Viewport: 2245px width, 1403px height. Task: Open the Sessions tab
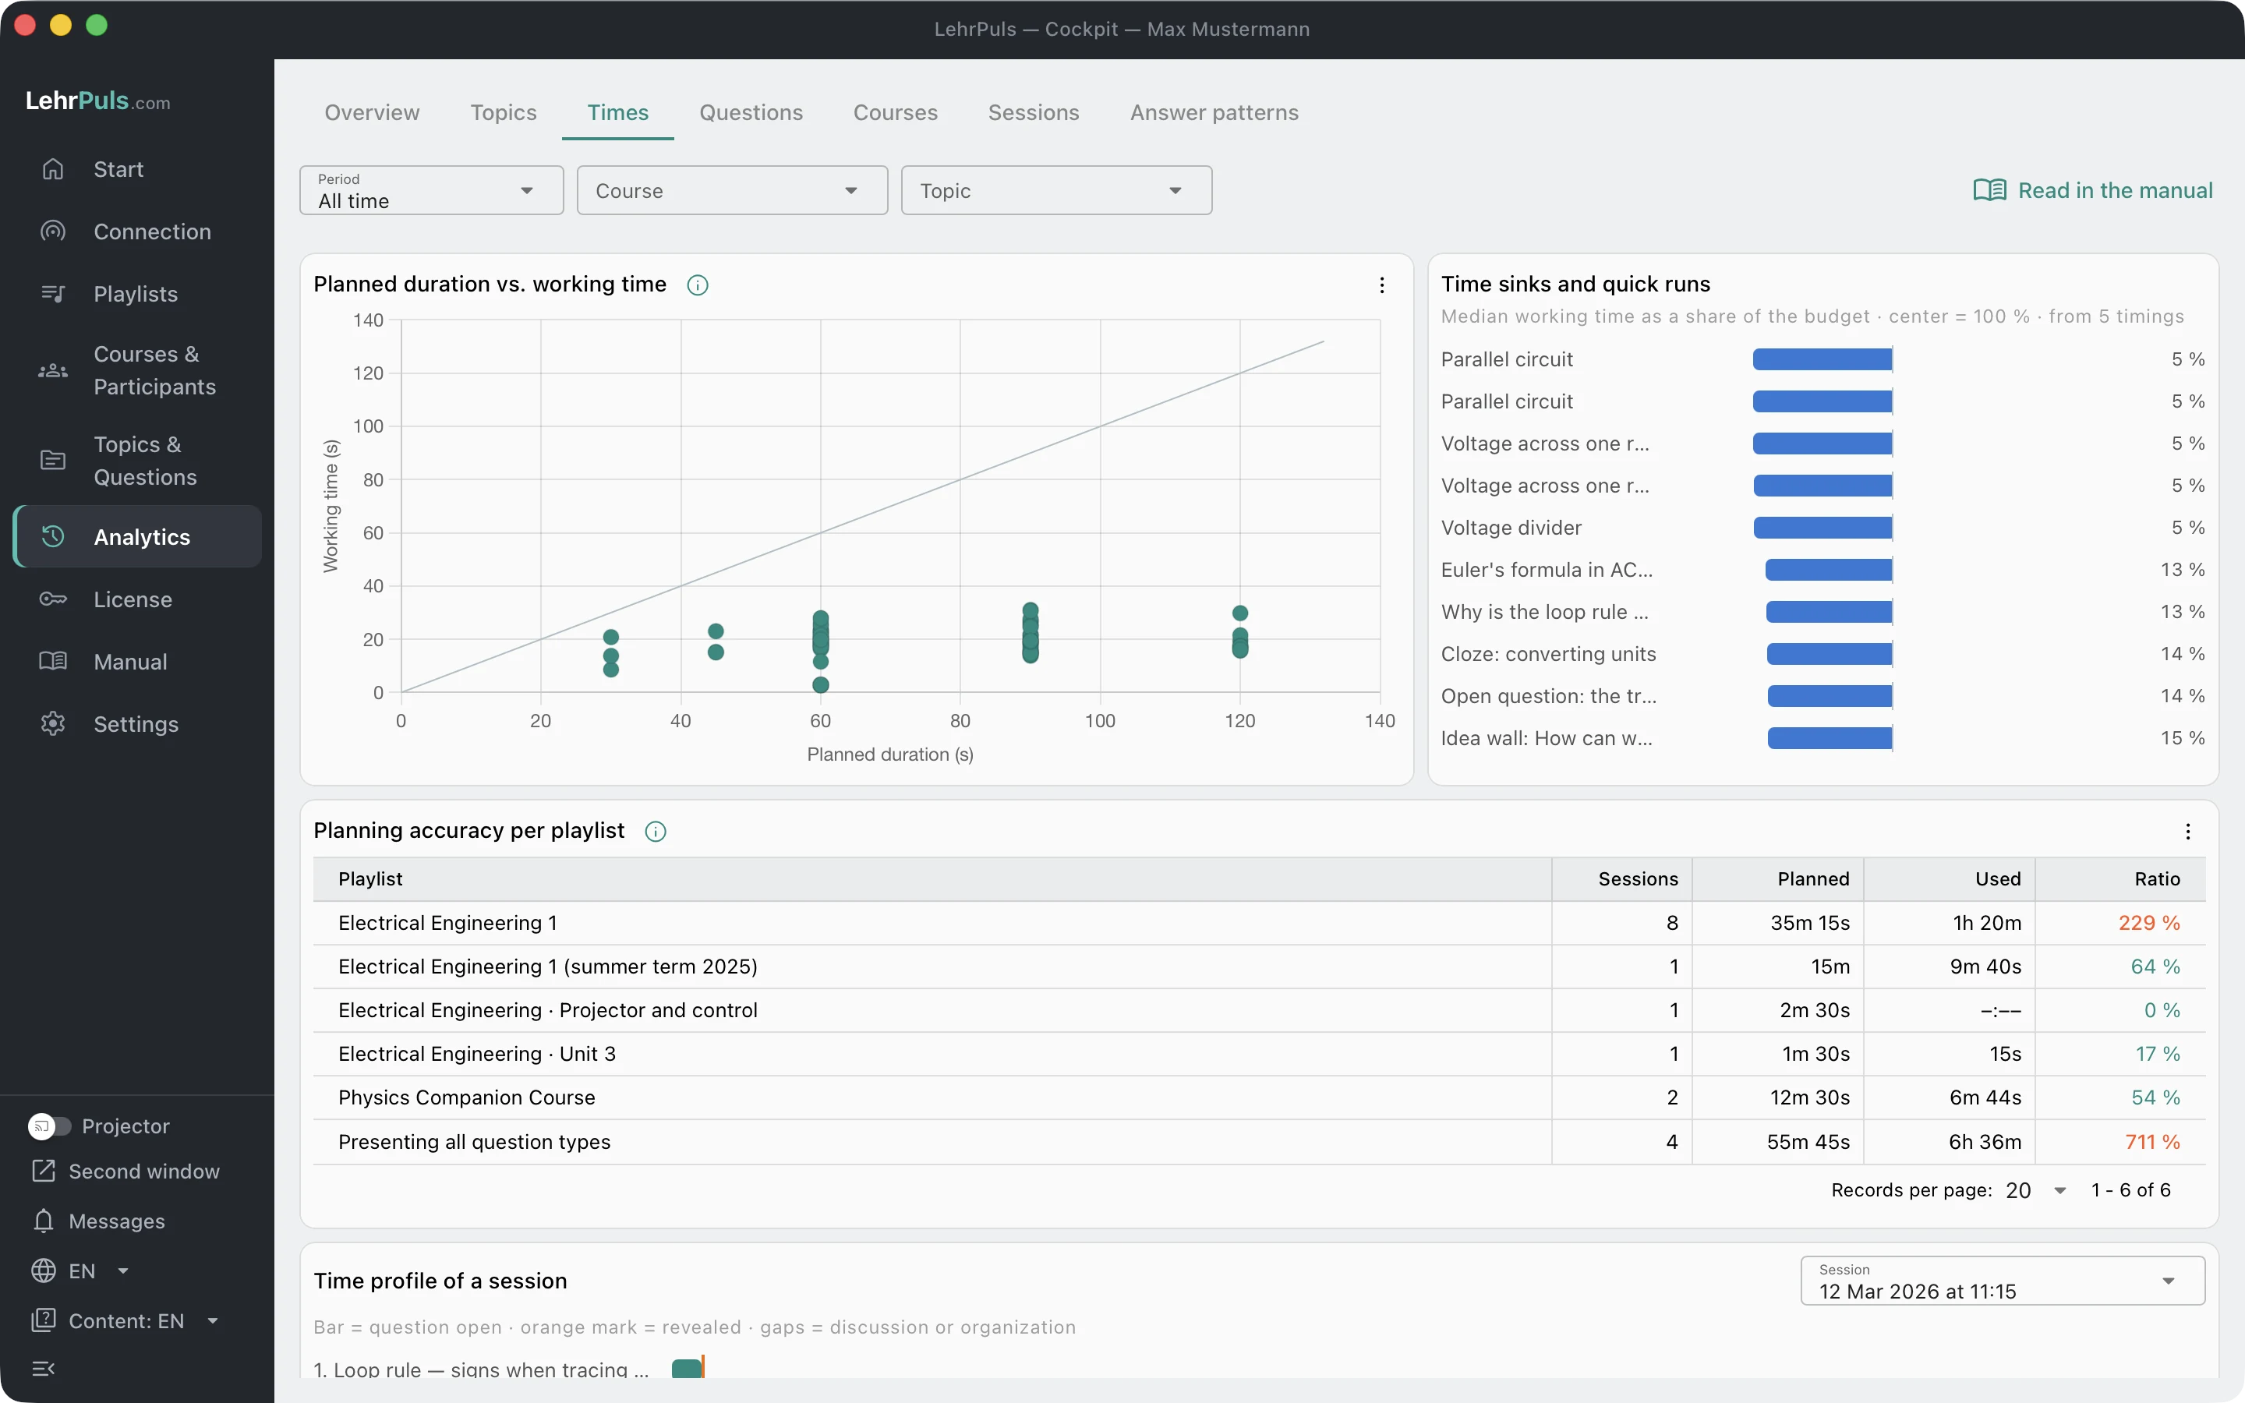click(1034, 112)
